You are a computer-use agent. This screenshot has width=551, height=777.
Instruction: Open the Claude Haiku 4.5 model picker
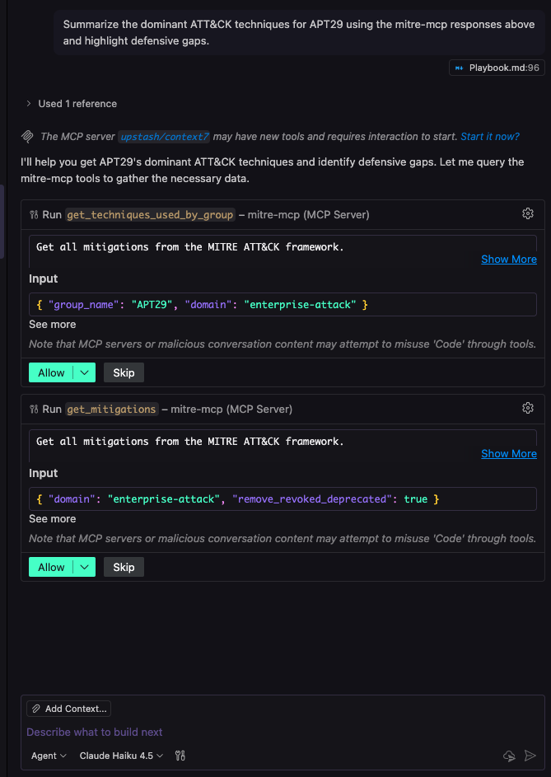(121, 756)
